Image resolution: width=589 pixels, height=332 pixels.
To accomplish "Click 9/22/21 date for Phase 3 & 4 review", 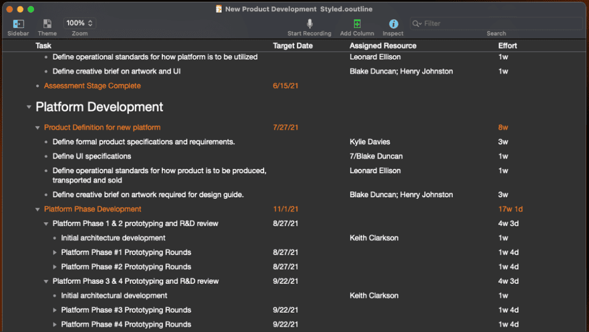I will tap(286, 281).
